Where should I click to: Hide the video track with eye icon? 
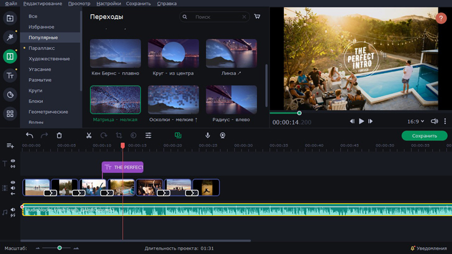click(13, 183)
